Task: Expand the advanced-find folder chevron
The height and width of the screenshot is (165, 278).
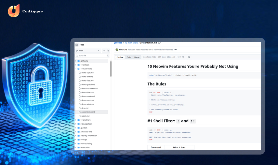Action: click(x=76, y=132)
